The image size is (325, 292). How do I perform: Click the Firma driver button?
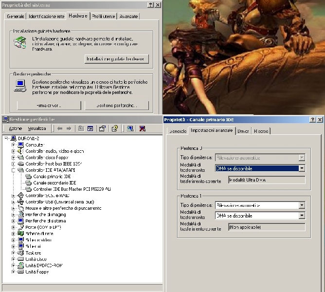[49, 106]
